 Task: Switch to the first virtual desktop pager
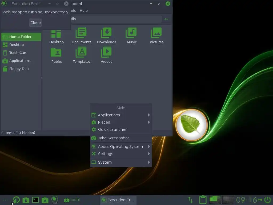(215, 200)
